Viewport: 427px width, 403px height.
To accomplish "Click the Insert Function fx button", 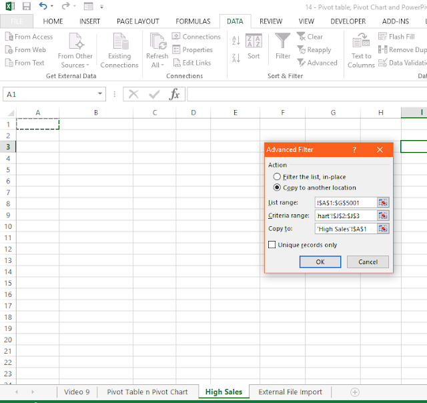I will point(174,94).
